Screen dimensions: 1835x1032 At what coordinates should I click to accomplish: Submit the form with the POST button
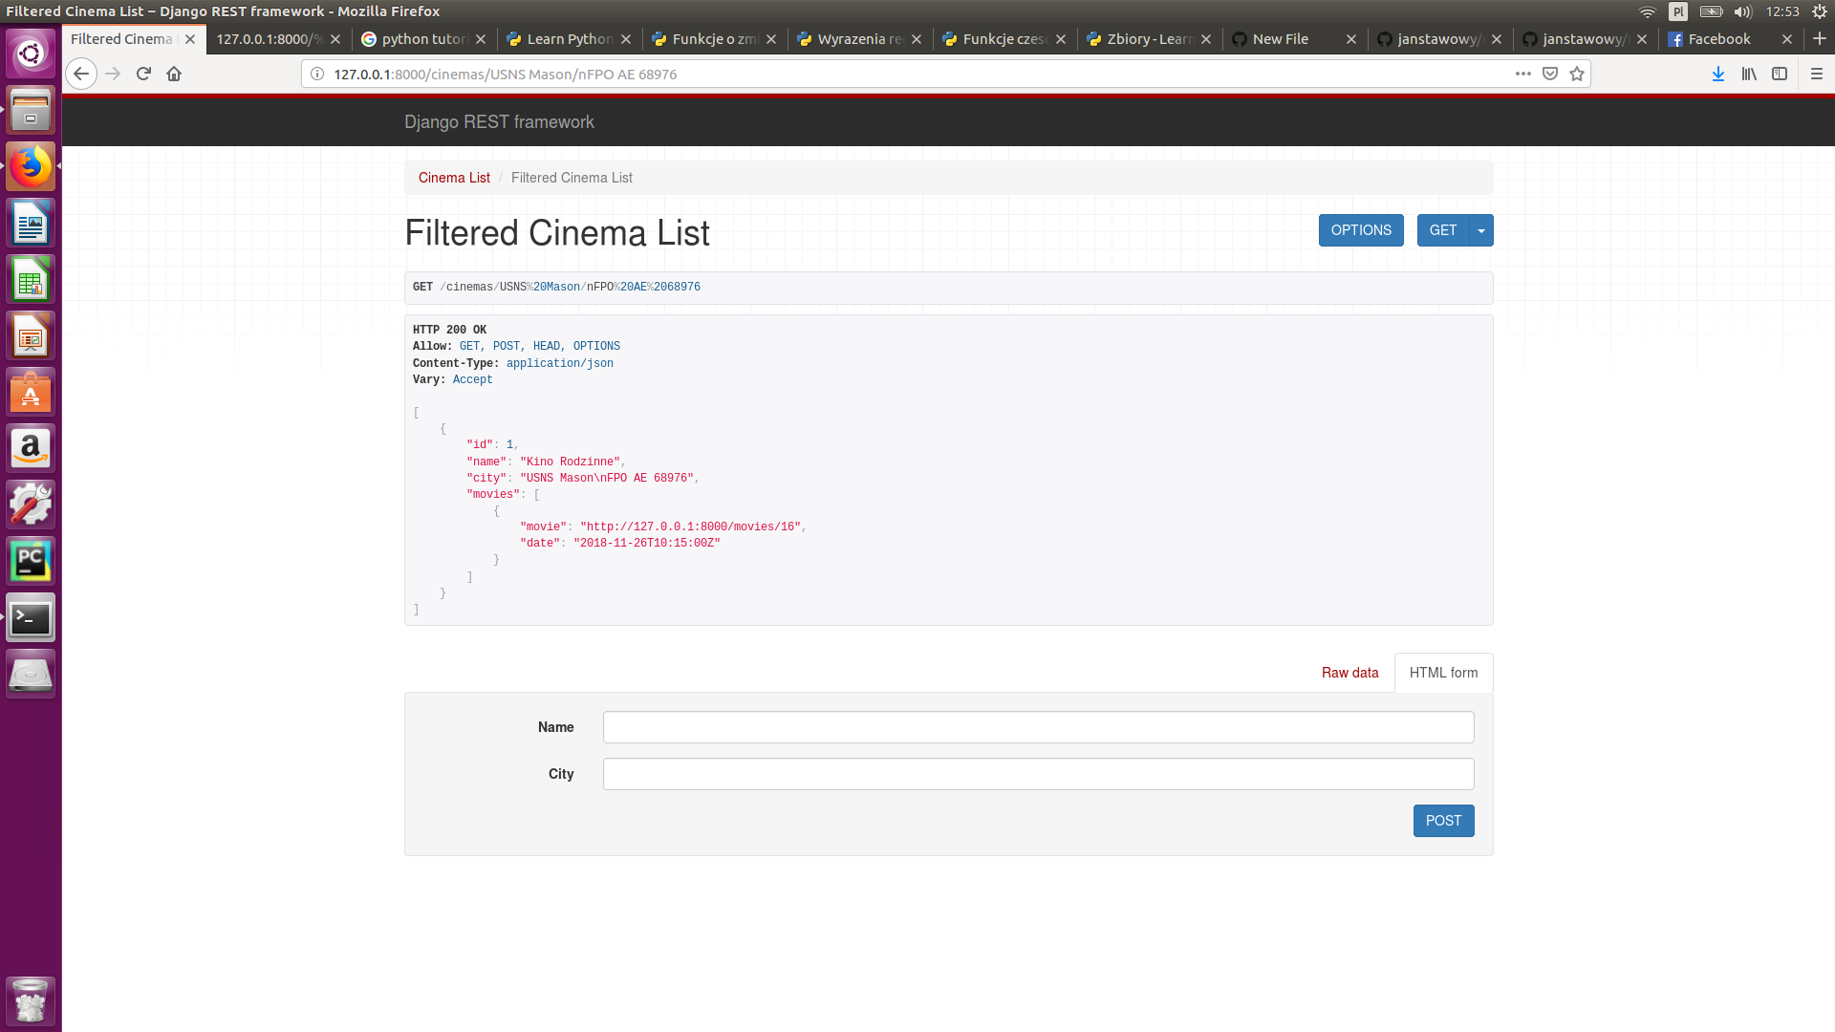click(1443, 820)
